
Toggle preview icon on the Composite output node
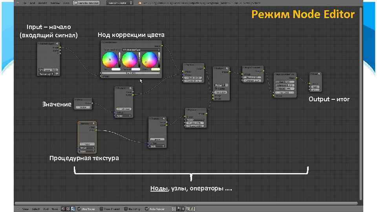coord(319,74)
